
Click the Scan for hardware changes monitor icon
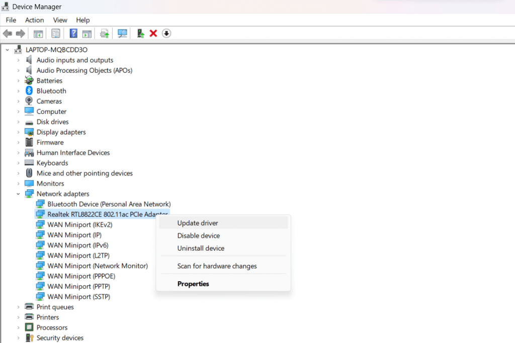pos(122,34)
